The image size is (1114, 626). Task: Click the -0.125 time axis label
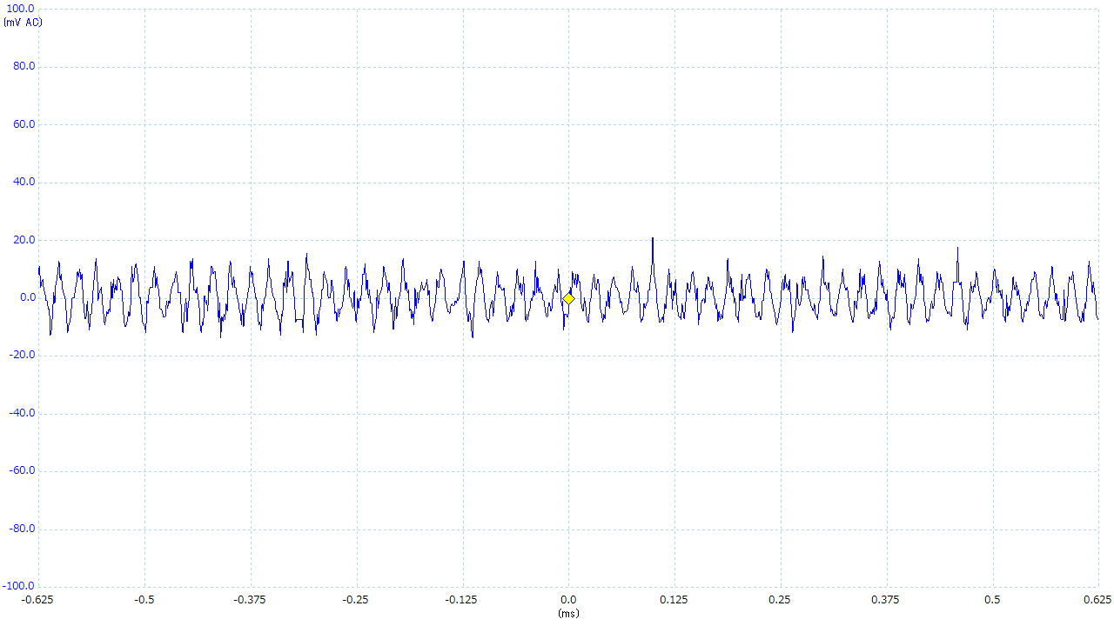click(x=462, y=600)
